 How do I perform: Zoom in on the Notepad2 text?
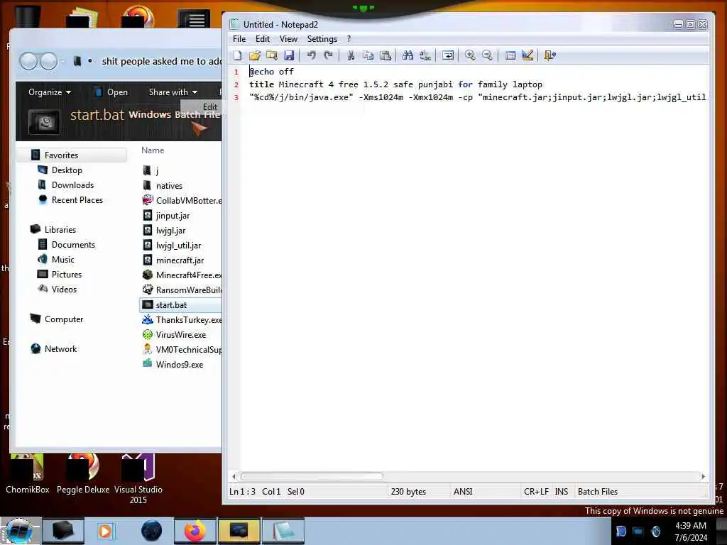470,55
